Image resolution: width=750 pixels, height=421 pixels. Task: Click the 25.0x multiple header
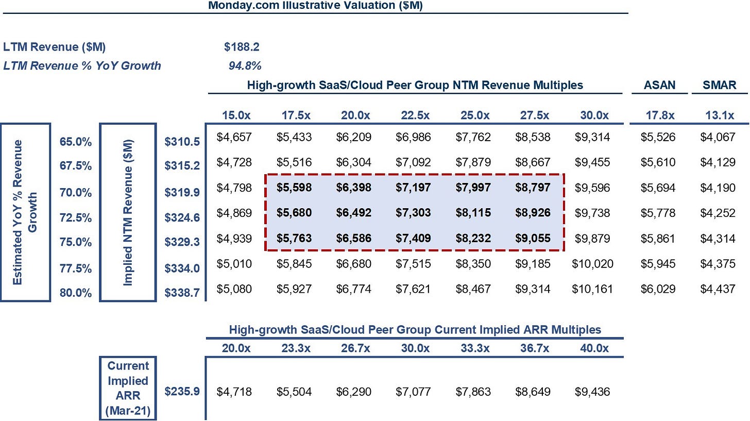tap(475, 115)
